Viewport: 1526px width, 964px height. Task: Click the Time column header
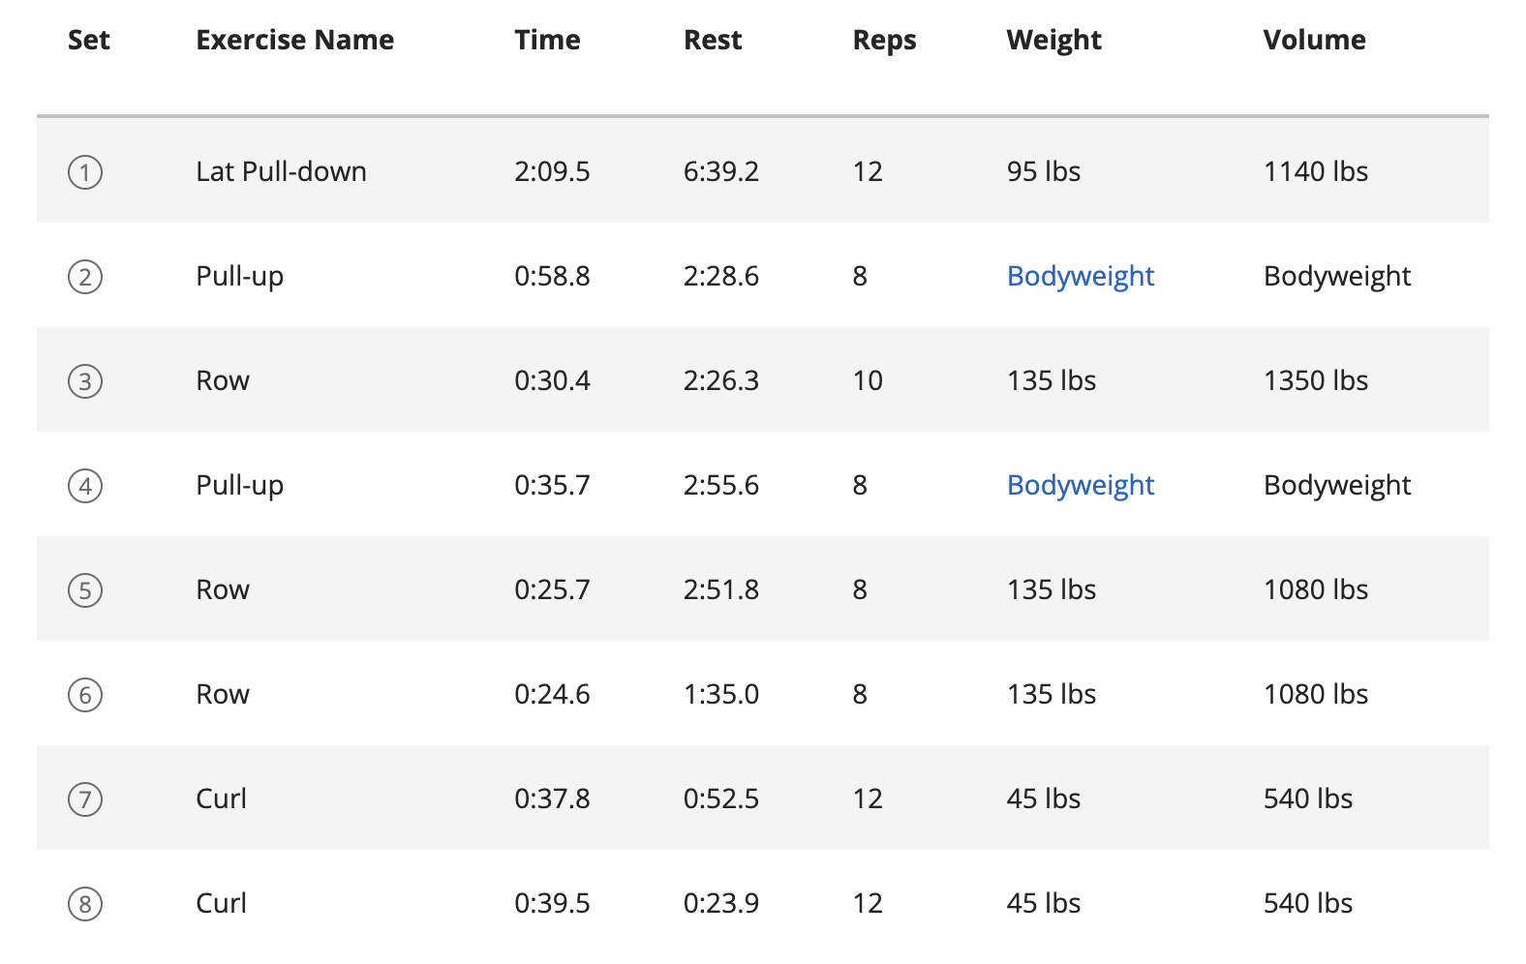pyautogui.click(x=547, y=41)
